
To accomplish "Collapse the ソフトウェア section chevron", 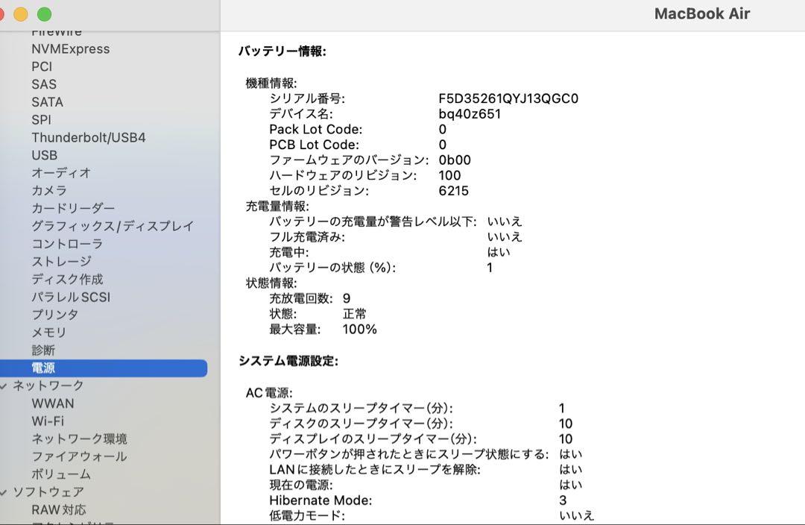I will (3, 492).
